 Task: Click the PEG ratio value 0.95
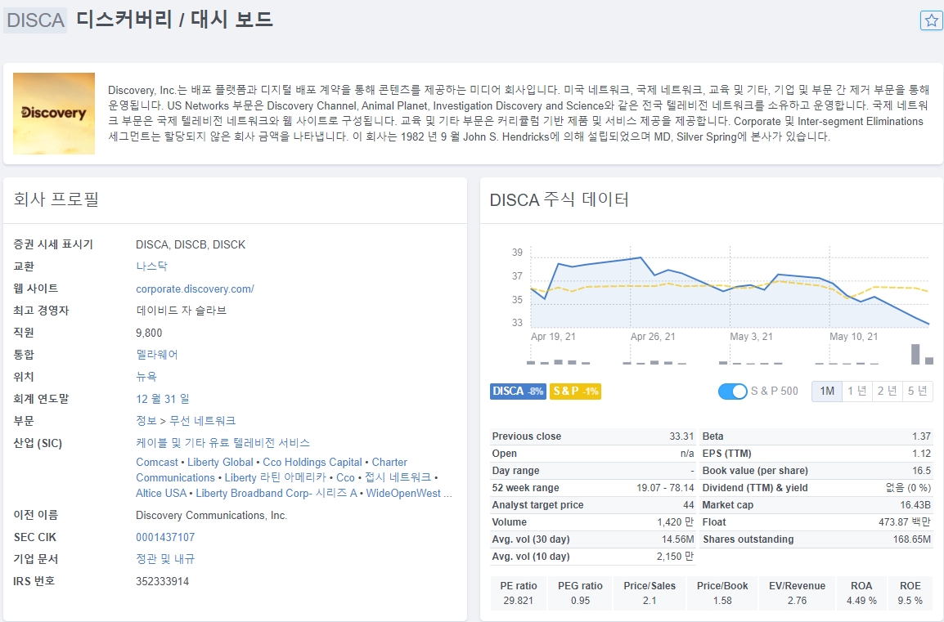point(580,601)
